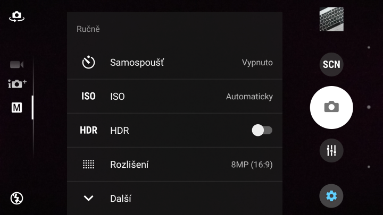This screenshot has height=215, width=383.
Task: Click the resolution grid icon
Action: click(88, 165)
